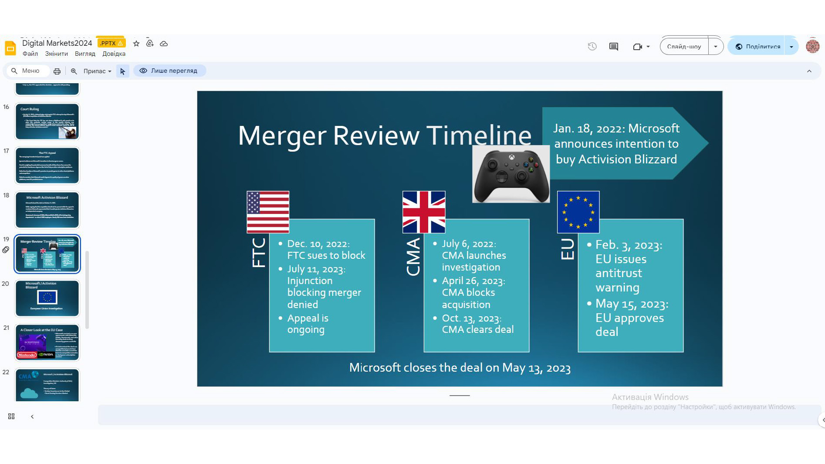Image resolution: width=825 pixels, height=464 pixels.
Task: Click 'April 26, 2023: CMA blocks acquisition'
Action: (473, 293)
